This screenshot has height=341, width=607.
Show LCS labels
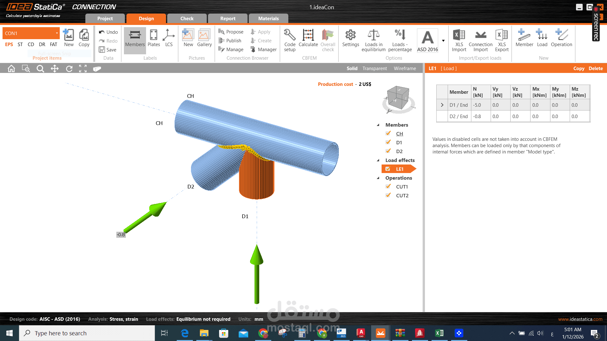pyautogui.click(x=169, y=35)
